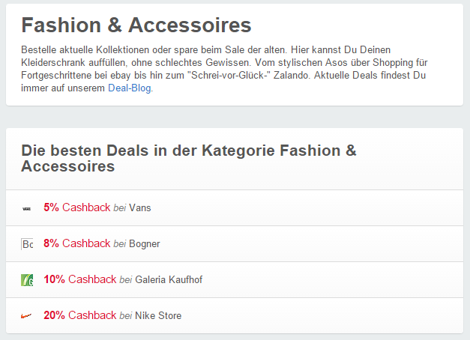
Task: Go to the Galeria Kaufhof store name
Action: (x=169, y=280)
